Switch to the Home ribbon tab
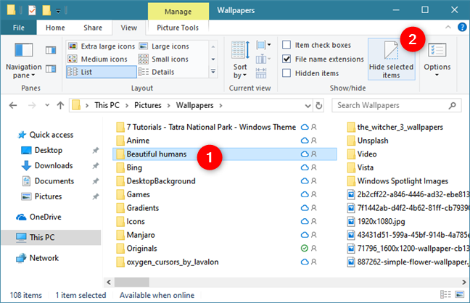470x303 pixels. (x=55, y=28)
